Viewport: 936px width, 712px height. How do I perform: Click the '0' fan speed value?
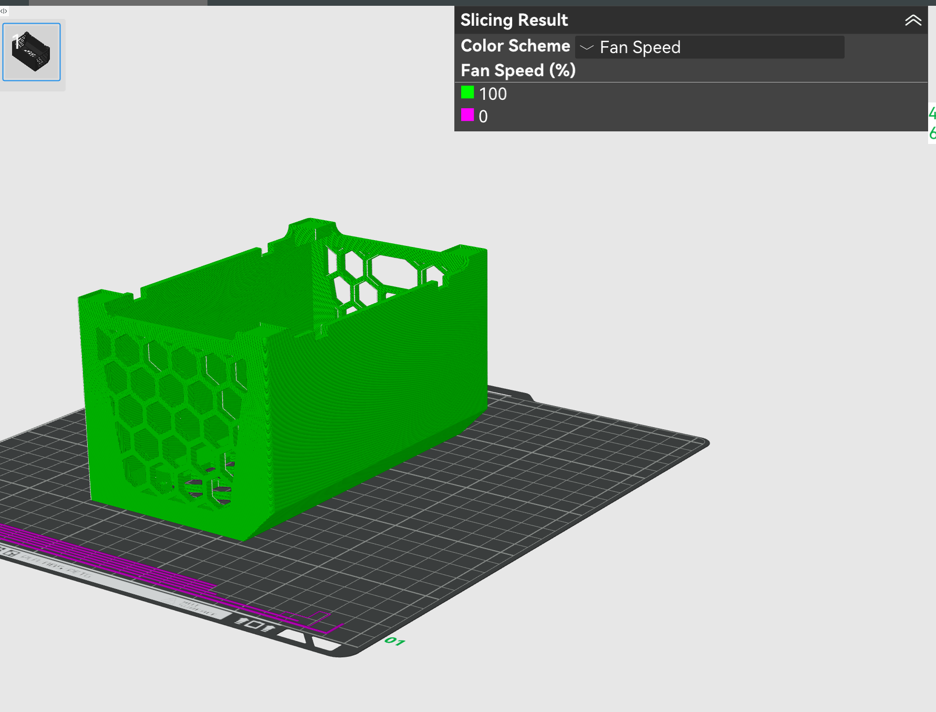483,117
